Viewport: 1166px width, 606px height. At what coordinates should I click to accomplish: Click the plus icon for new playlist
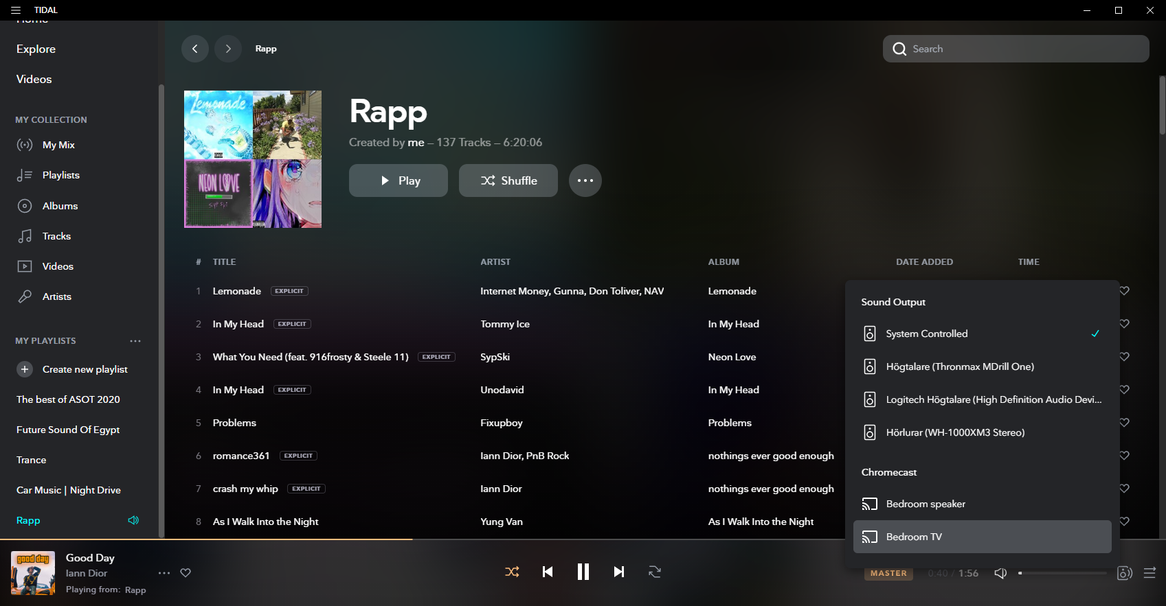[25, 369]
